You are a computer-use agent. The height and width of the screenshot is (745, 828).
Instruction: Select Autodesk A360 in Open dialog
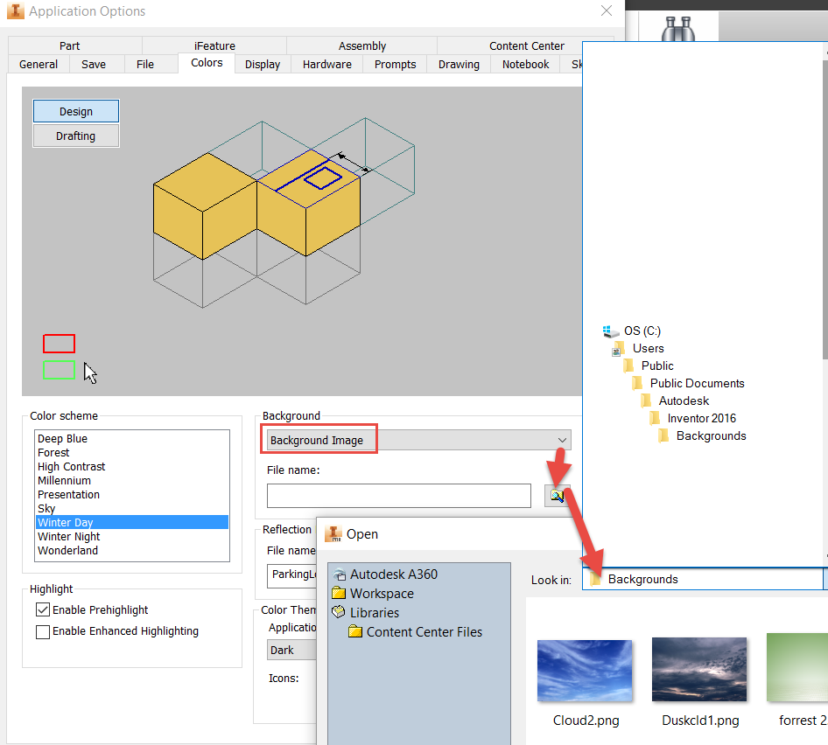(x=385, y=574)
